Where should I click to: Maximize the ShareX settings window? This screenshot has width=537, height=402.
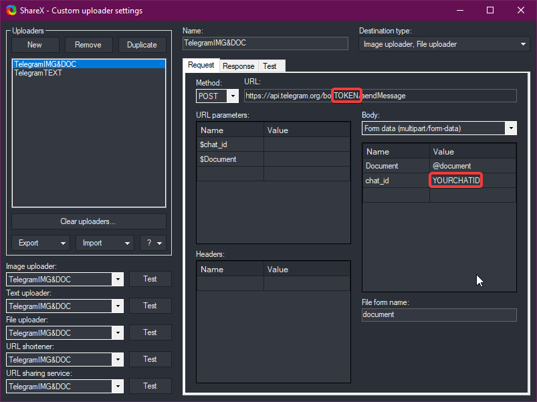[x=490, y=10]
